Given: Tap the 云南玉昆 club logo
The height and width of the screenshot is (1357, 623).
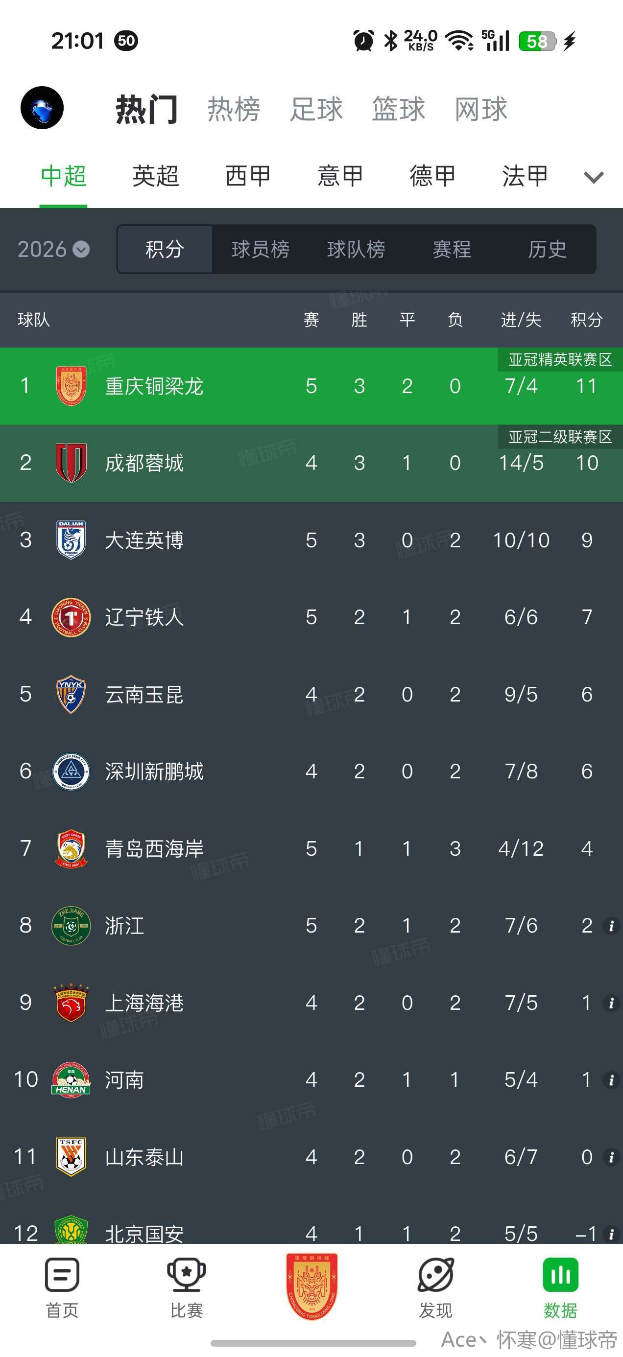Looking at the screenshot, I should (x=71, y=694).
